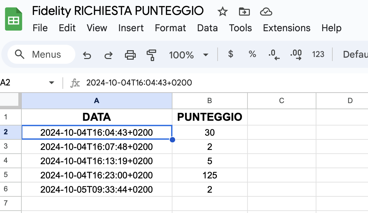Select row 4 header
Image resolution: width=368 pixels, height=213 pixels.
click(x=11, y=161)
